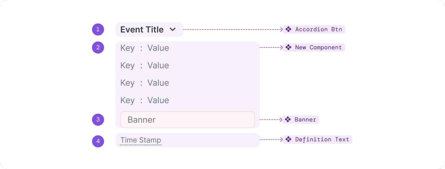Click the Event Title heading text
Image resolution: width=445 pixels, height=169 pixels.
click(142, 29)
